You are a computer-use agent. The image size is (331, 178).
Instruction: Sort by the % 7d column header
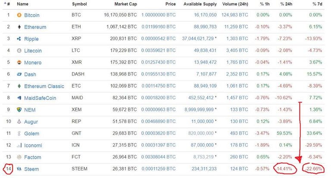pyautogui.click(x=317, y=4)
